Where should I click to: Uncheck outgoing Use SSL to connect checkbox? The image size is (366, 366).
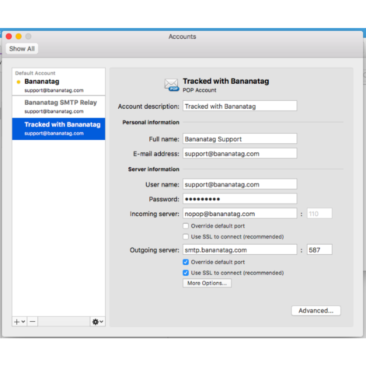(x=186, y=273)
